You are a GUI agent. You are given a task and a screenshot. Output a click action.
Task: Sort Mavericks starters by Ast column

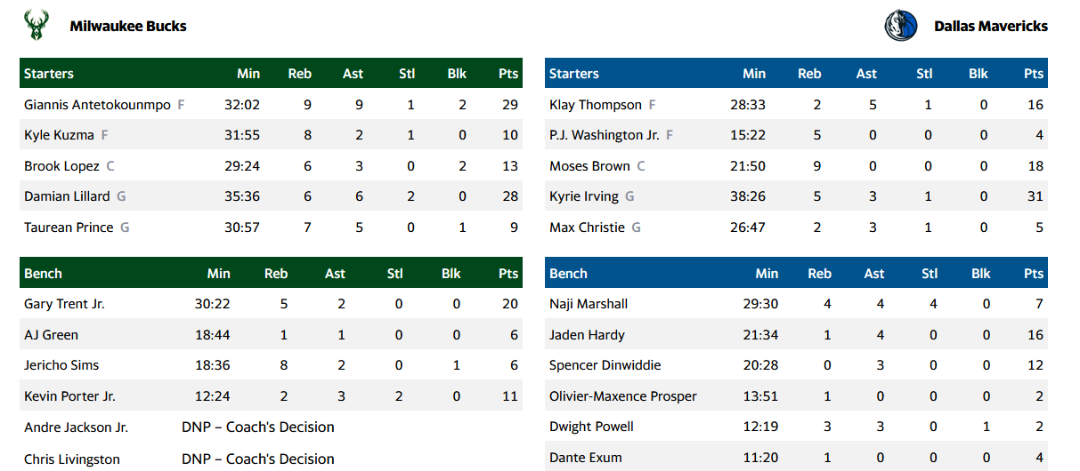pos(866,74)
